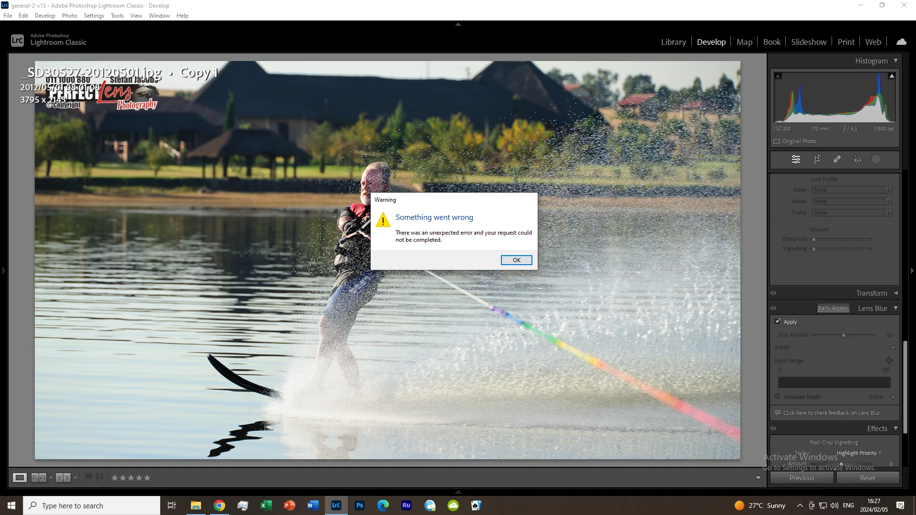Expand the Transform panel
The width and height of the screenshot is (916, 515).
click(895, 293)
